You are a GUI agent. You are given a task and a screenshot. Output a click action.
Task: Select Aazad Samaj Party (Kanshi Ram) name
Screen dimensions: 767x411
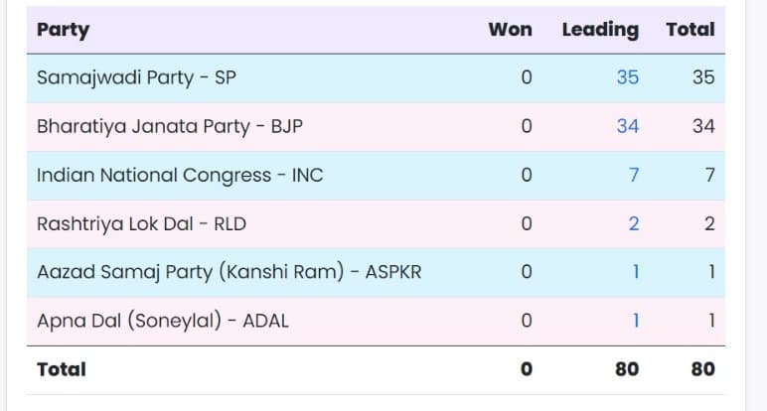tap(229, 271)
